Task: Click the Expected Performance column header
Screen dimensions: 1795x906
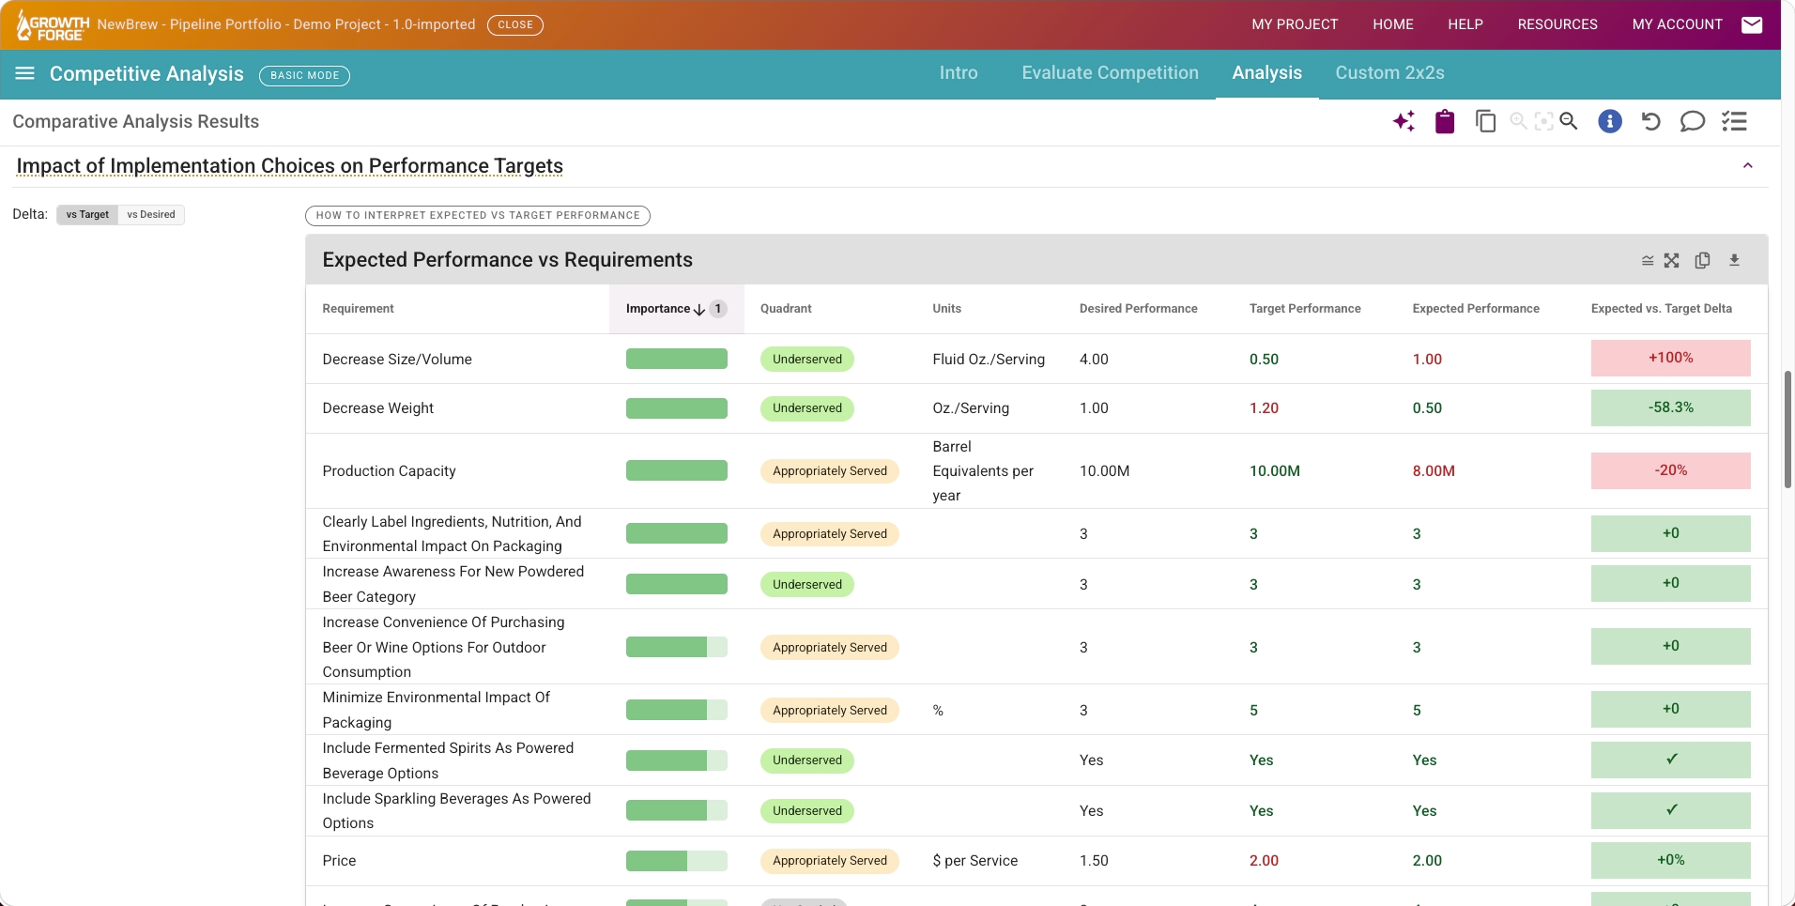Action: 1476,309
